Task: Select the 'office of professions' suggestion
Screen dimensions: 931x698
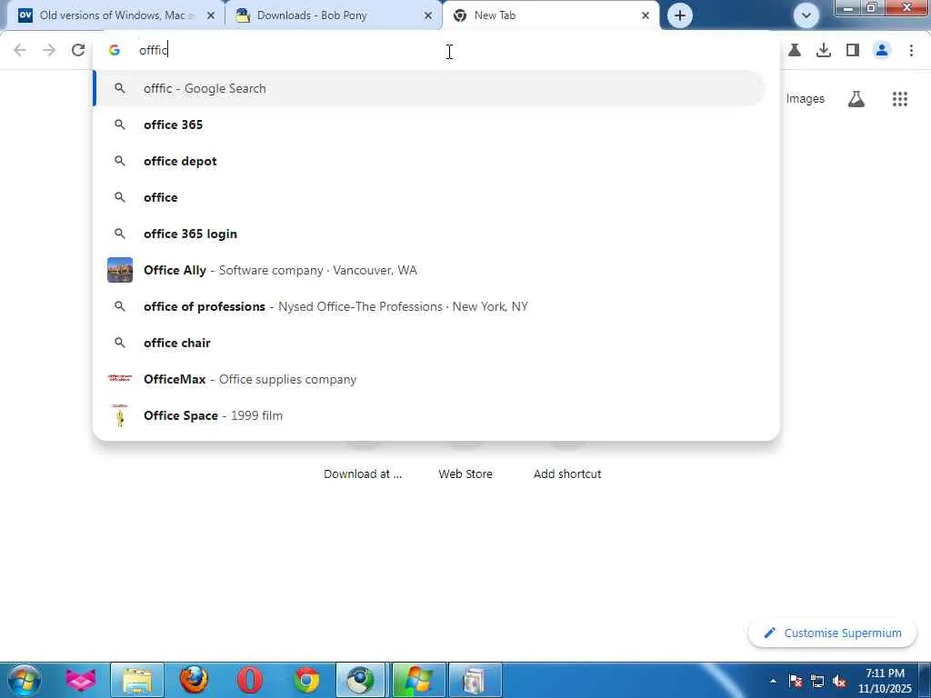Action: [x=430, y=306]
